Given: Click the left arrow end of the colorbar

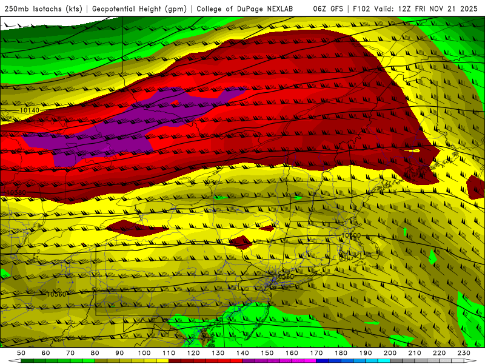Looking at the screenshot, I should (15, 361).
